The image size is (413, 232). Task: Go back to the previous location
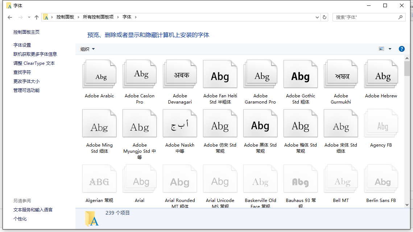10,17
